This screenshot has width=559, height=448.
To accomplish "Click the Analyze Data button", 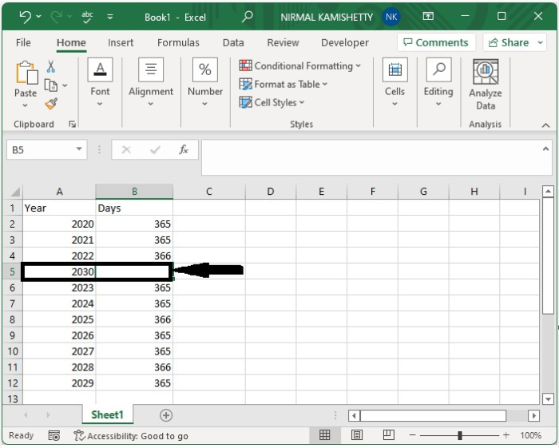I will click(x=486, y=85).
